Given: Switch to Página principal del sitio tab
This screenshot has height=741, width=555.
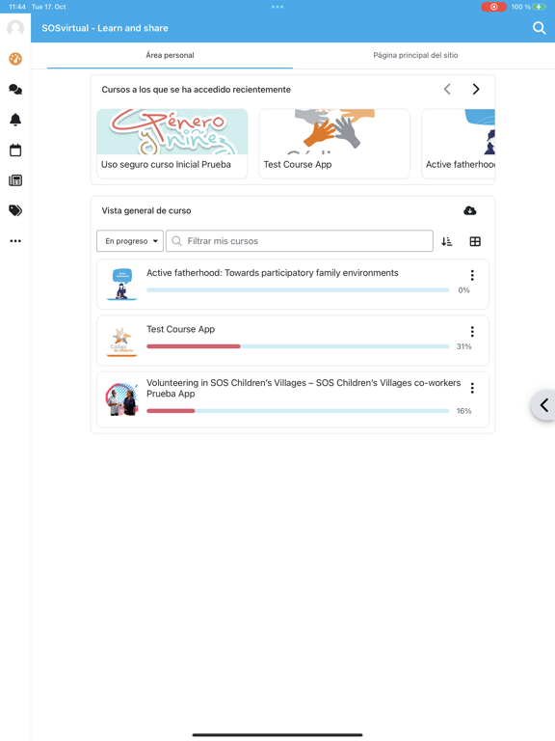Looking at the screenshot, I should pyautogui.click(x=415, y=55).
